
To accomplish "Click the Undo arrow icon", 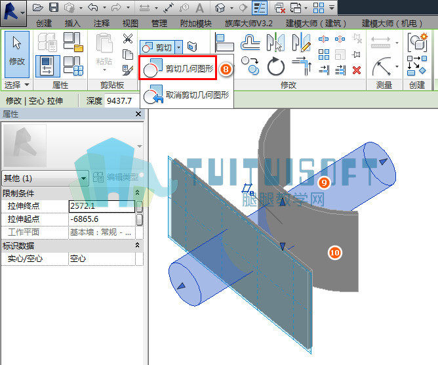I will 93,7.
